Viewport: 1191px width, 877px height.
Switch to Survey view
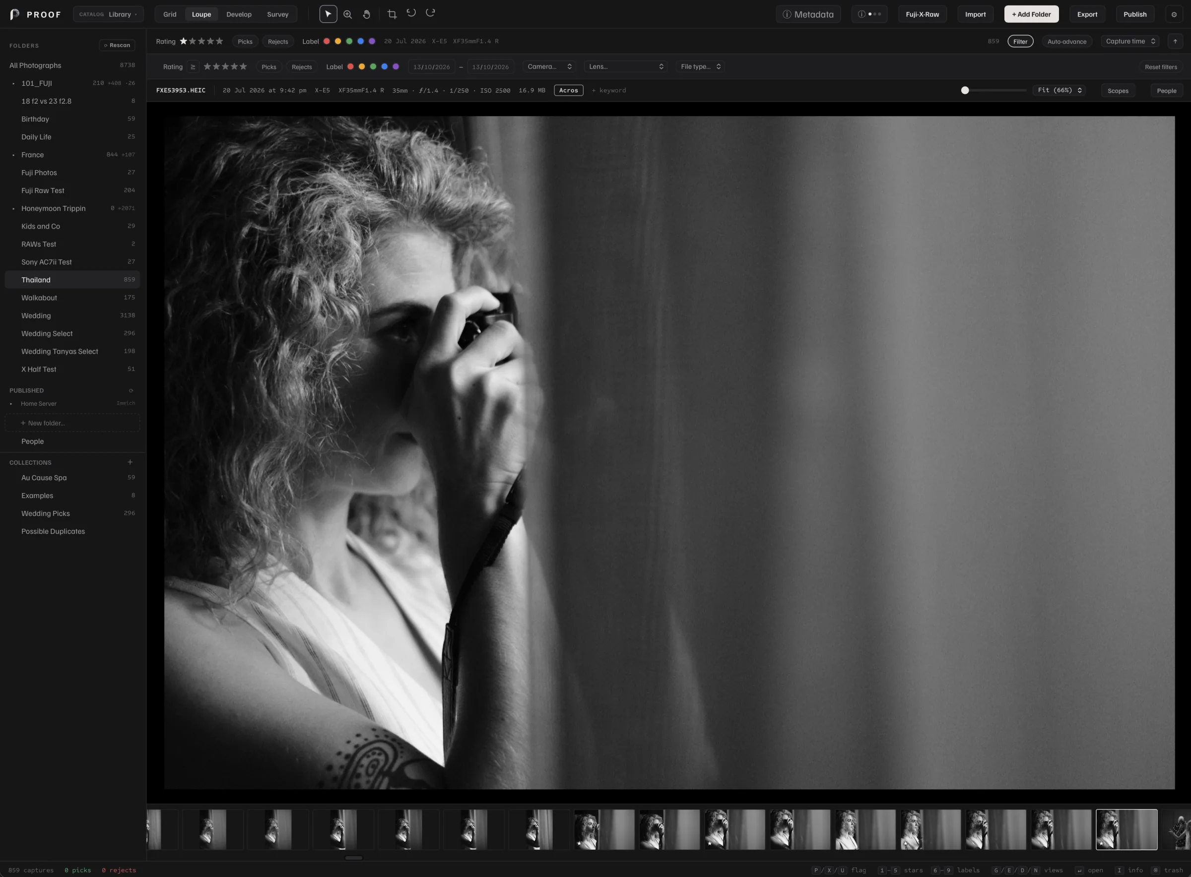[278, 14]
